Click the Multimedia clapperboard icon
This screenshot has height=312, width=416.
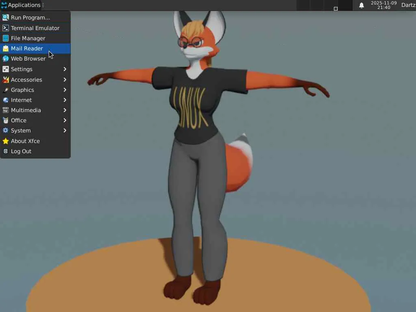point(6,110)
